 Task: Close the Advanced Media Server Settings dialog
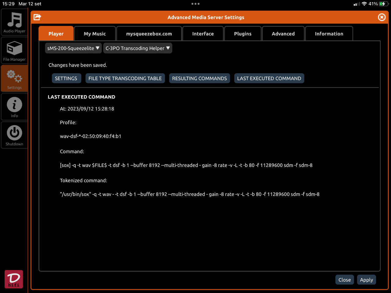(x=382, y=17)
